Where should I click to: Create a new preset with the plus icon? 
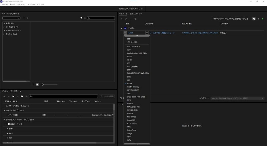(4, 96)
